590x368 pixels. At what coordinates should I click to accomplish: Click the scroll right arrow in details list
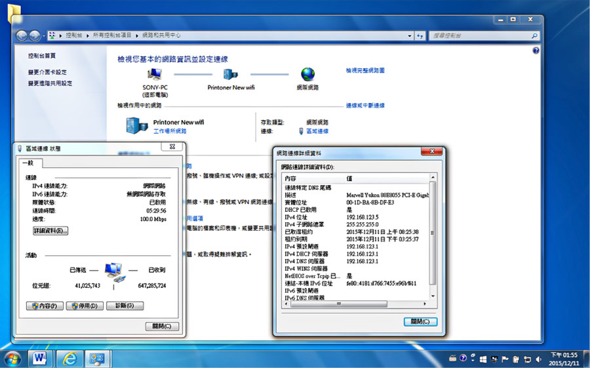click(x=425, y=304)
